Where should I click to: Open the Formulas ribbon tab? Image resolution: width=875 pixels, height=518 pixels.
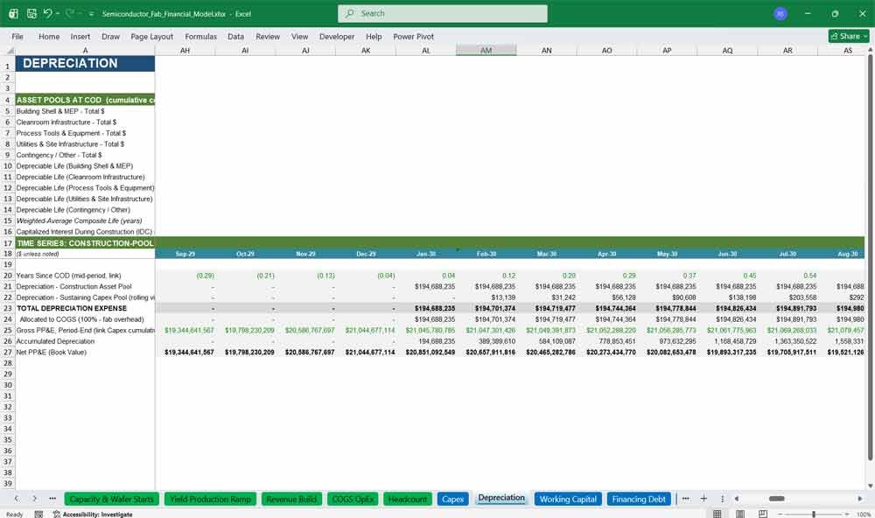coord(201,36)
